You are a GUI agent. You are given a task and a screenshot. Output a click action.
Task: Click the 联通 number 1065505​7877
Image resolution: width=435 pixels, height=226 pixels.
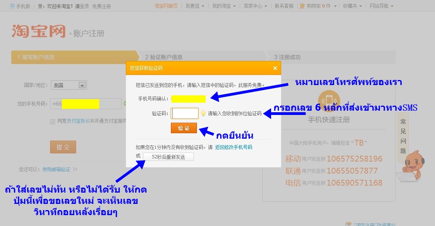352,171
